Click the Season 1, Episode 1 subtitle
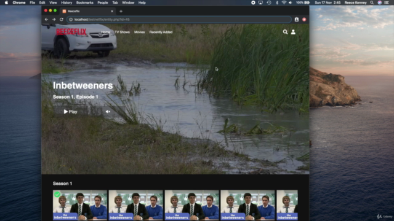This screenshot has height=221, width=394. (x=75, y=97)
